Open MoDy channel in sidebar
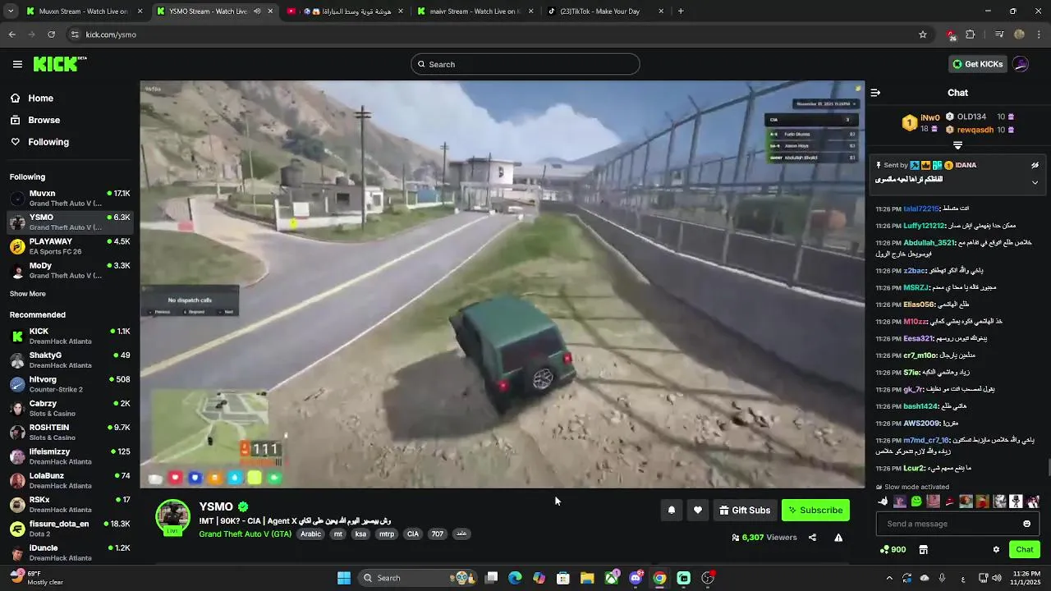The image size is (1051, 591). tap(70, 270)
